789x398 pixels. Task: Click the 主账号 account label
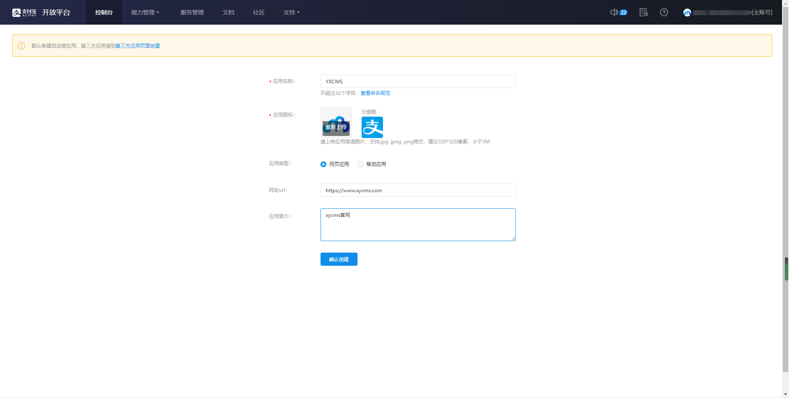pos(762,13)
